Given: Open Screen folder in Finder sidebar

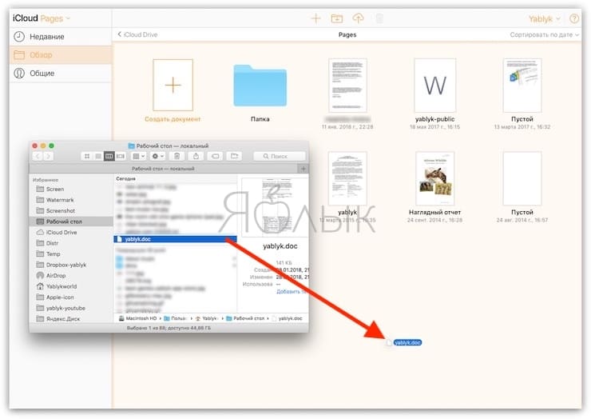Looking at the screenshot, I should [x=55, y=190].
